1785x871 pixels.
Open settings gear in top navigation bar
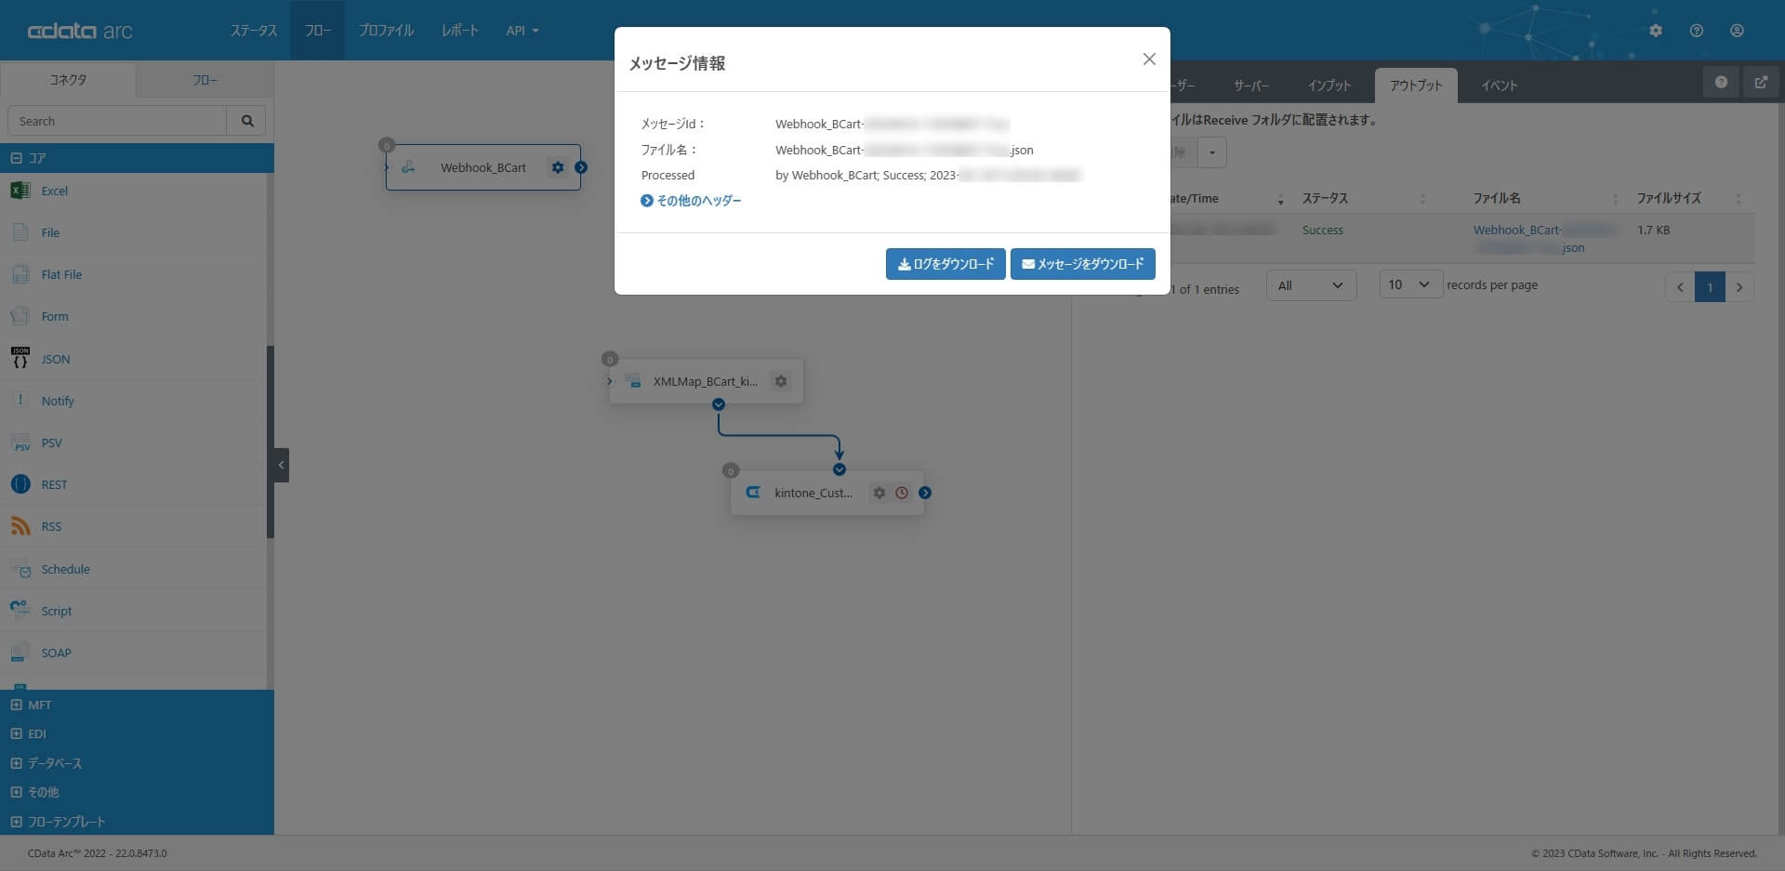coord(1656,31)
